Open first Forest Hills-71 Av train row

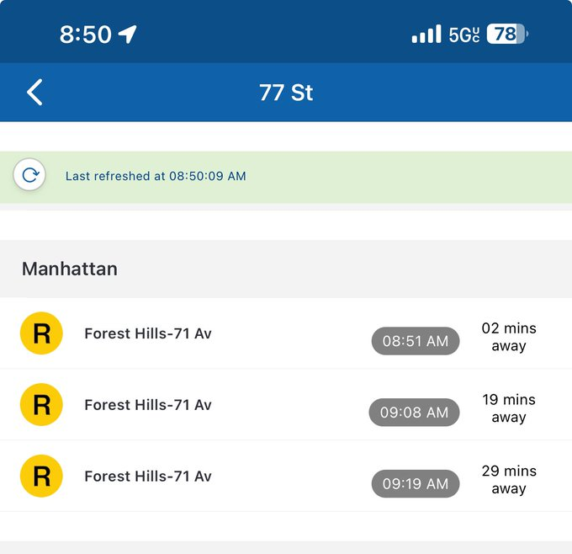[x=286, y=333]
